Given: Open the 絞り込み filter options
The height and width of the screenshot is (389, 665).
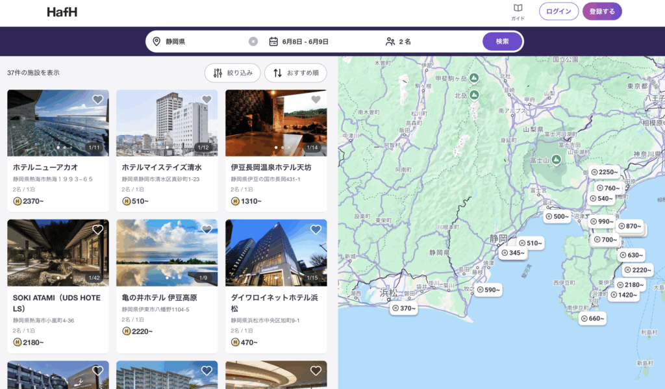Looking at the screenshot, I should tap(233, 73).
